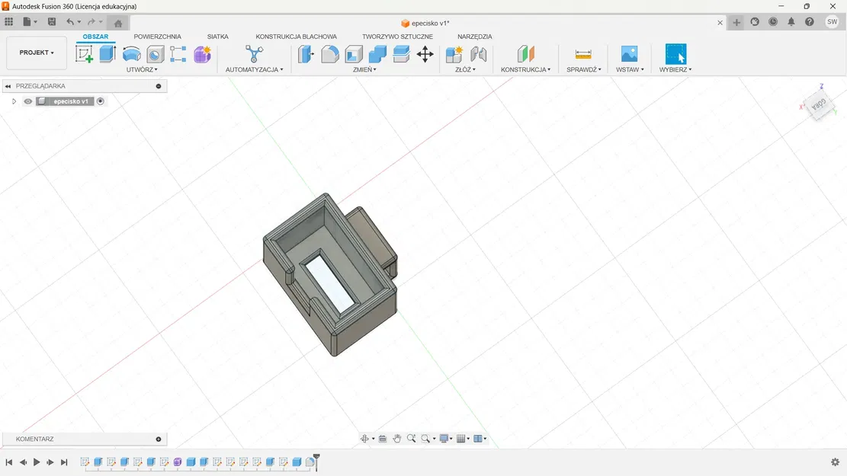Select the Press Pull tool
This screenshot has height=476, width=847.
click(306, 54)
